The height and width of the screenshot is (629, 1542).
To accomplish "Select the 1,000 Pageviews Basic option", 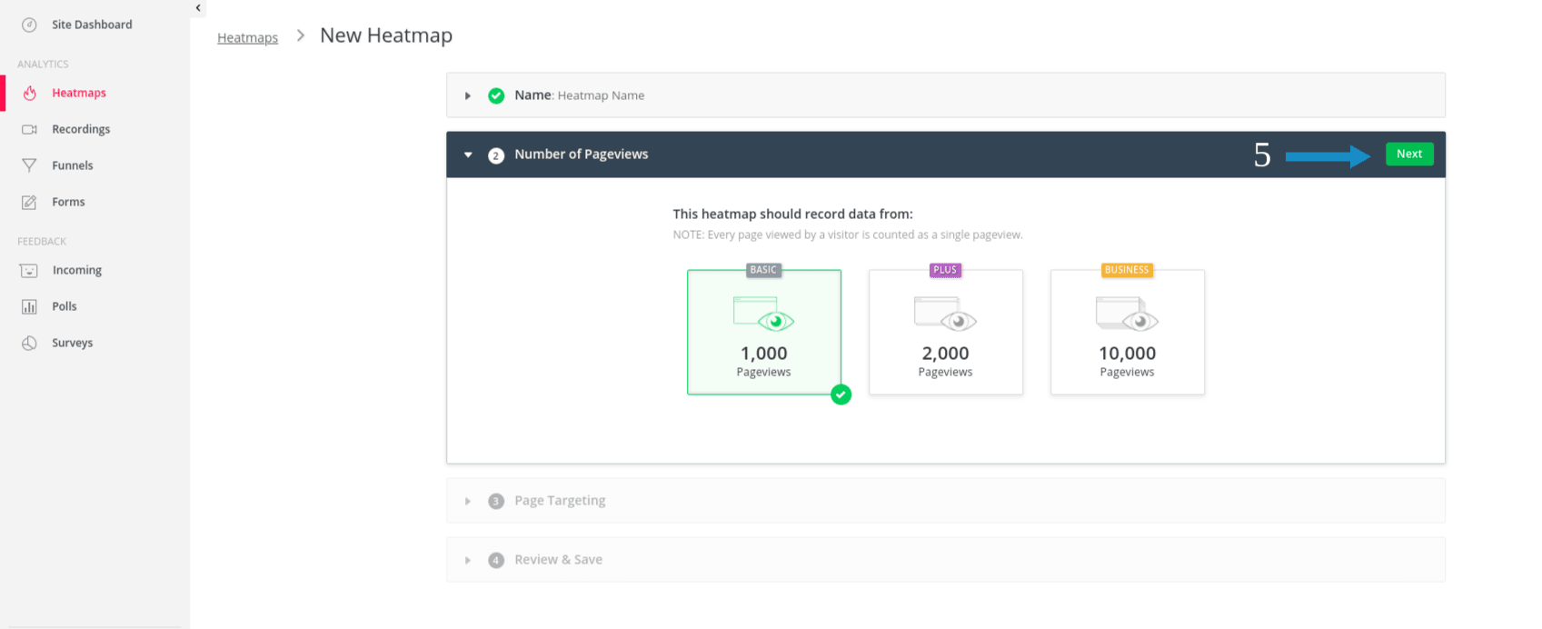I will click(x=764, y=332).
